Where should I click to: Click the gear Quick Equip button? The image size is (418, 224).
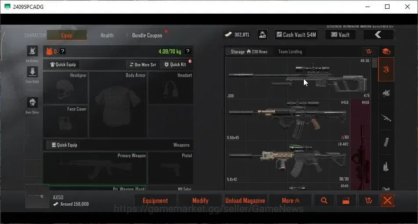click(63, 64)
